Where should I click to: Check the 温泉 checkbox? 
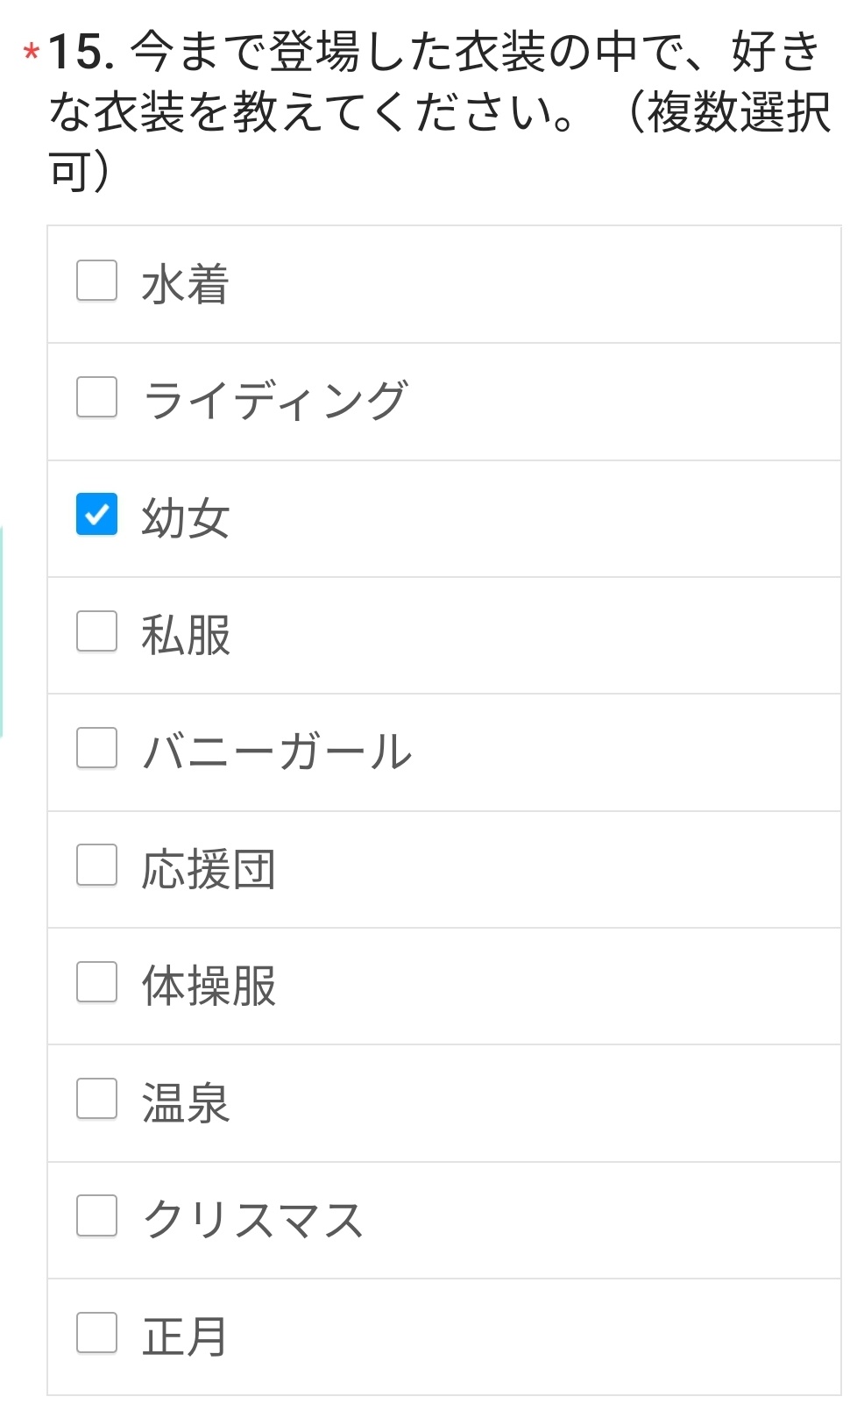pos(96,1099)
